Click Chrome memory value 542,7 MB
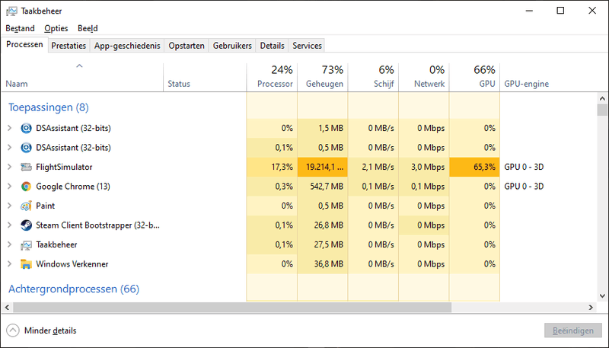 pyautogui.click(x=327, y=187)
